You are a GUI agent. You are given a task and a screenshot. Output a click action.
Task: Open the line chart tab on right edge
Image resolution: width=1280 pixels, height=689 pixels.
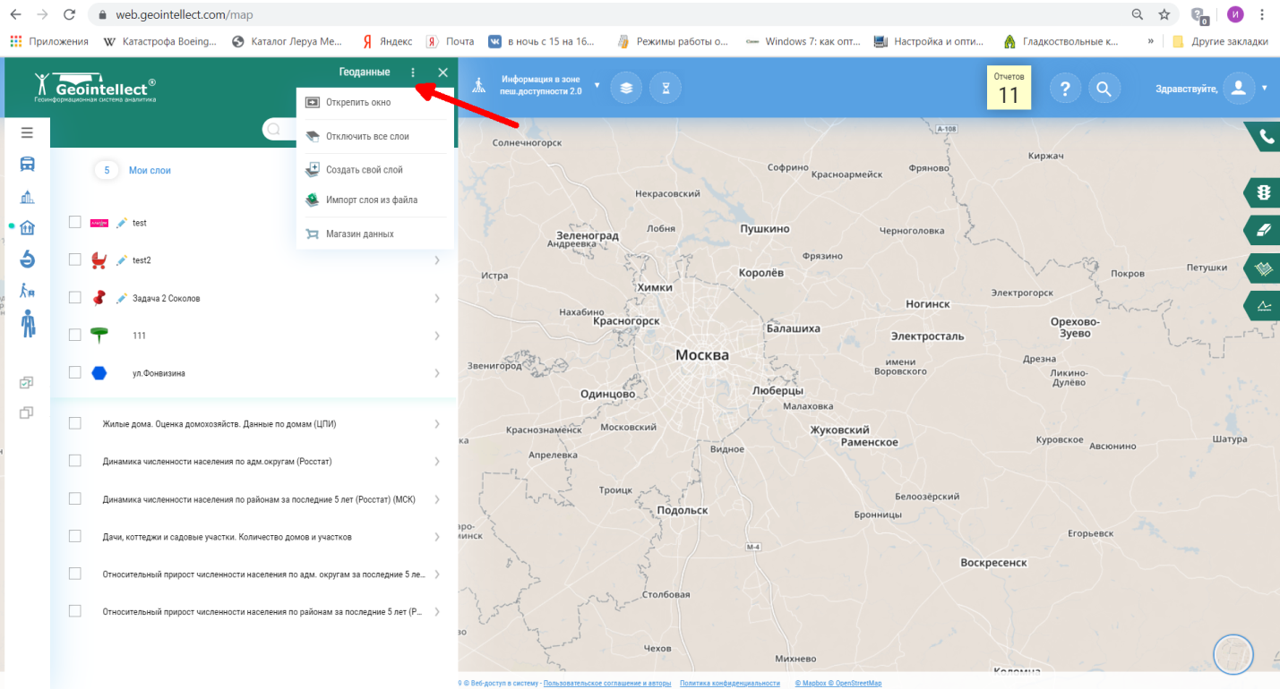click(x=1264, y=305)
